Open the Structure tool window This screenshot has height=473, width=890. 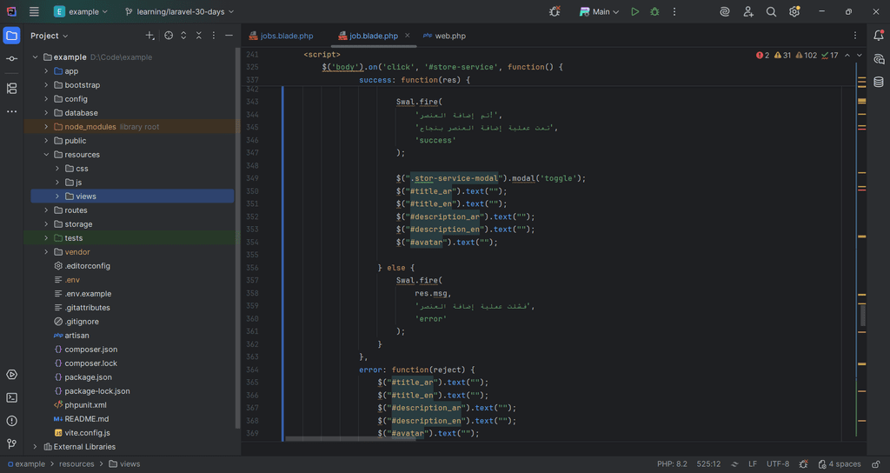pos(11,88)
